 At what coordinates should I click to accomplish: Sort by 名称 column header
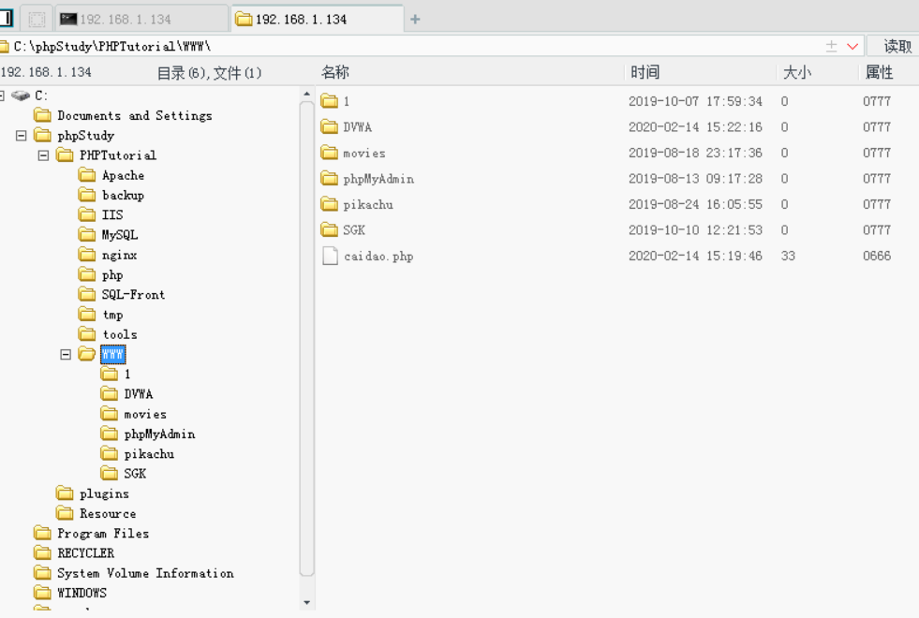pyautogui.click(x=335, y=72)
